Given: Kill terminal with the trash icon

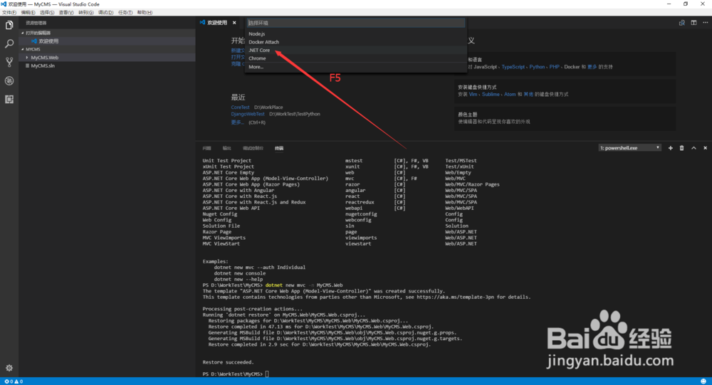Looking at the screenshot, I should [x=681, y=148].
